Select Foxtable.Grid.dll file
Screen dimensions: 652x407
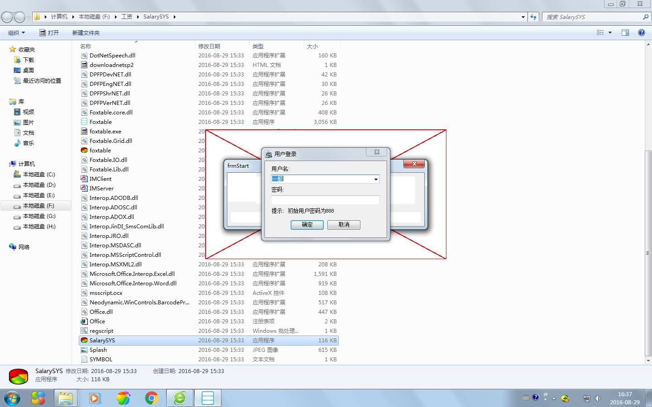tap(111, 141)
